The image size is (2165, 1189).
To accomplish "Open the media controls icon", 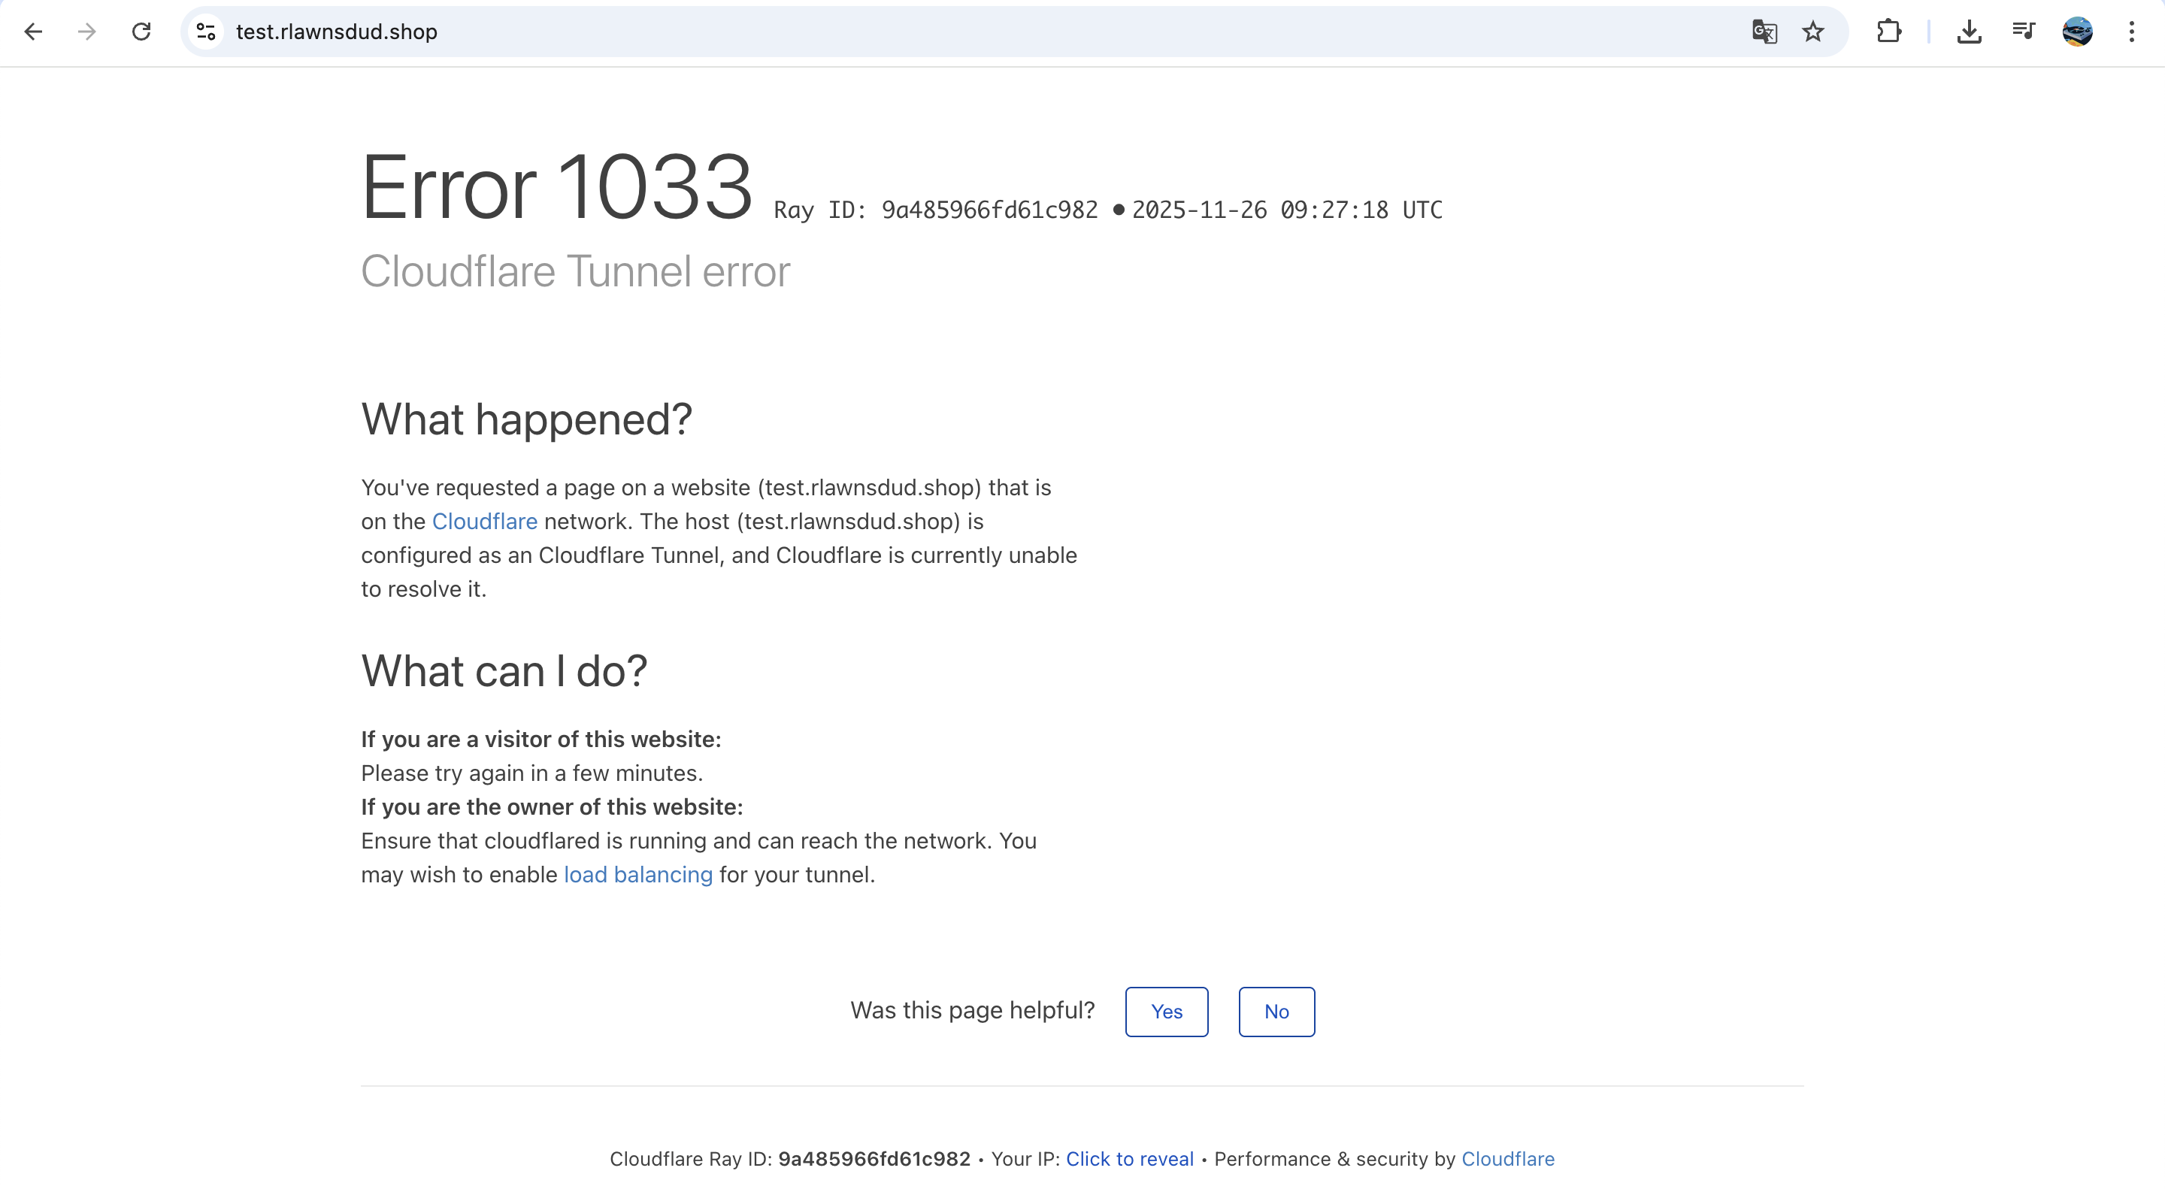I will 2023,32.
